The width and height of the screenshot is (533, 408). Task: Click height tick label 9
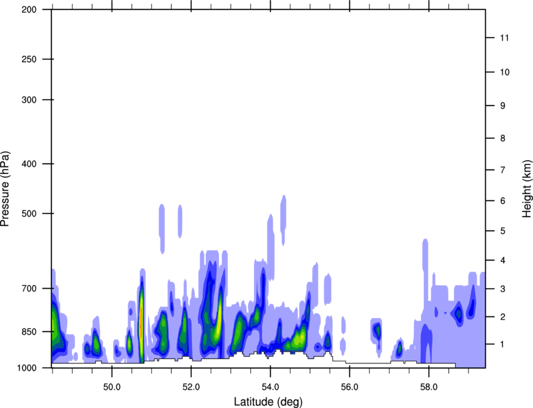click(503, 106)
